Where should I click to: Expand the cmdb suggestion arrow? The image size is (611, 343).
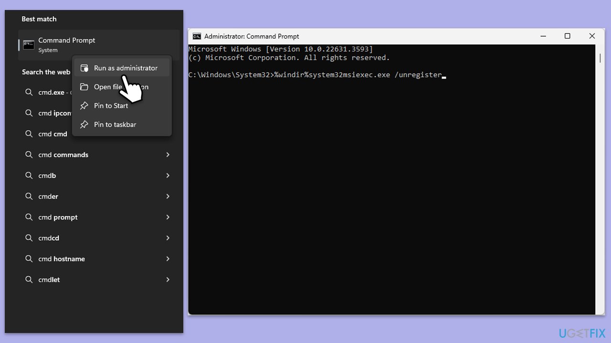[168, 176]
